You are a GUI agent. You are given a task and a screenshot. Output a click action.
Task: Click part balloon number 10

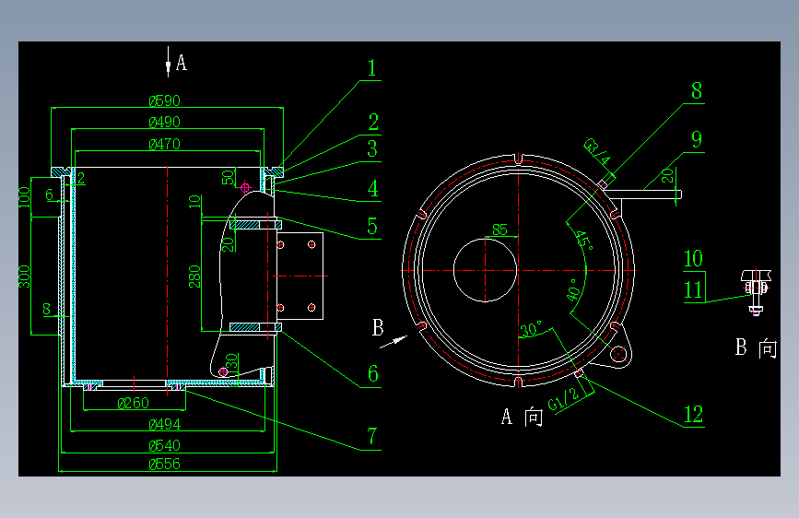pyautogui.click(x=694, y=259)
